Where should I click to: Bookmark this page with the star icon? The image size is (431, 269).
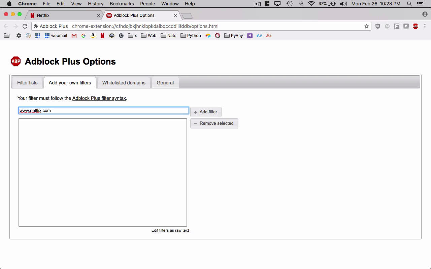367,26
